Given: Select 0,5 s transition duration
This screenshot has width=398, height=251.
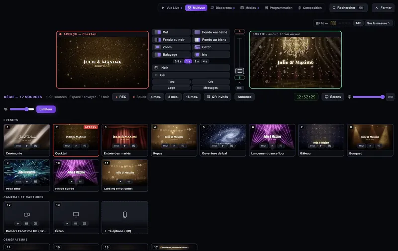Looking at the screenshot, I should [x=178, y=61].
